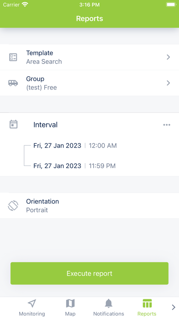Viewport: 179px width, 318px height.
Task: Open Interval three-dots options menu
Action: pos(167,125)
